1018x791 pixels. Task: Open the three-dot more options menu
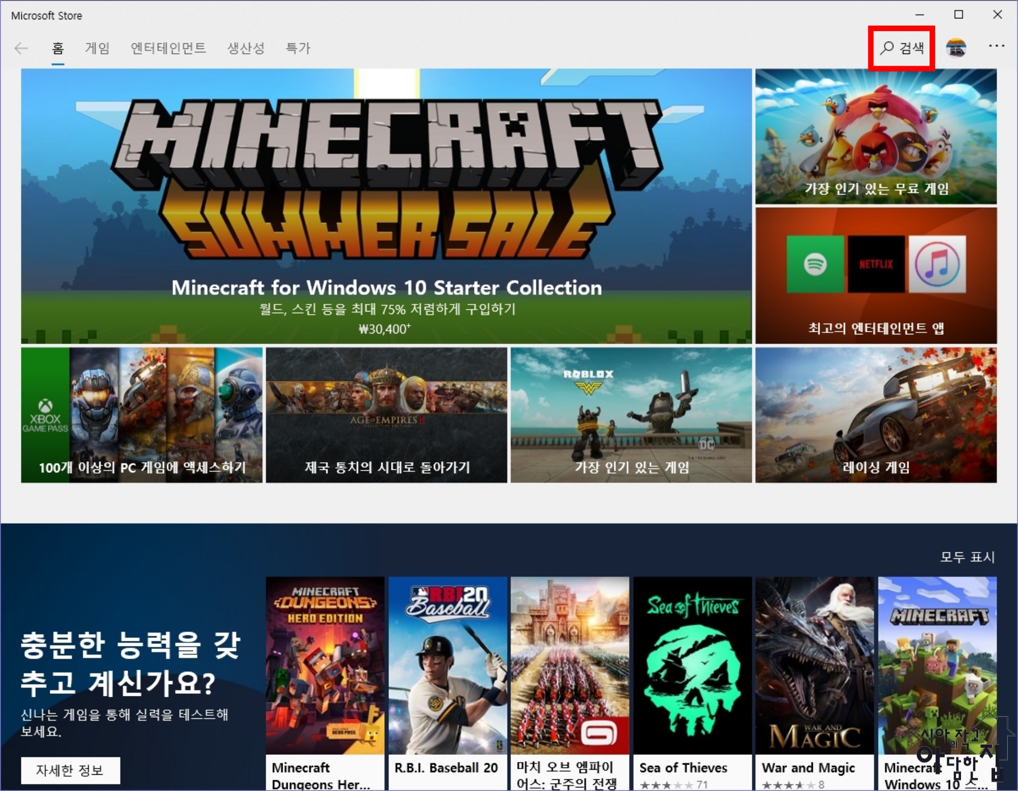click(996, 46)
